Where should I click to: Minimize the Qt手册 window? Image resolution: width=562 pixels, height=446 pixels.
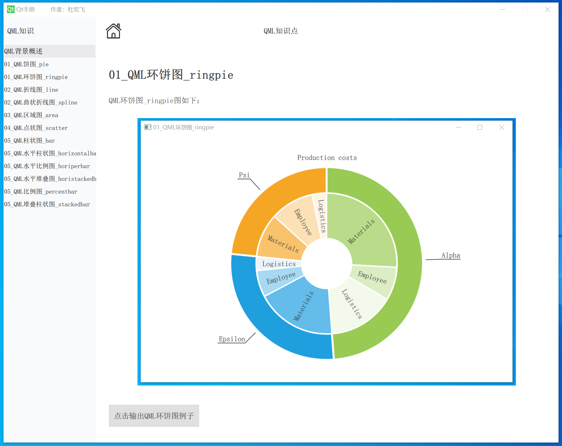pyautogui.click(x=503, y=10)
